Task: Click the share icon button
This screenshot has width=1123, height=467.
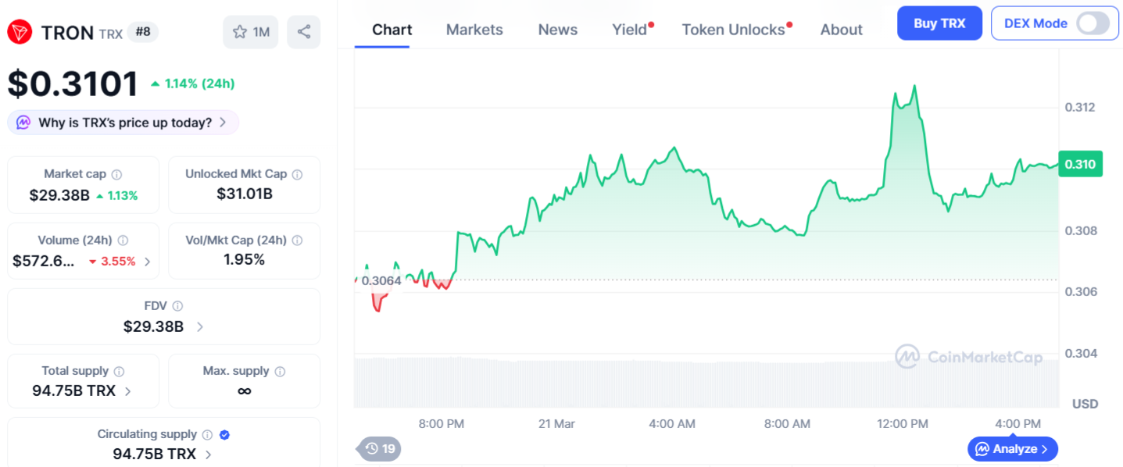Action: point(304,32)
